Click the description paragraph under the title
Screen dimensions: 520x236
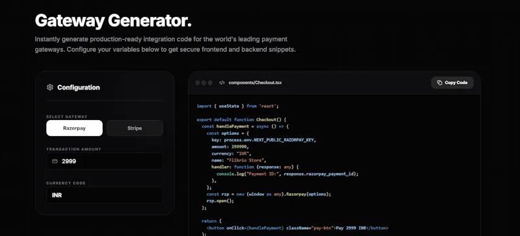pos(165,45)
